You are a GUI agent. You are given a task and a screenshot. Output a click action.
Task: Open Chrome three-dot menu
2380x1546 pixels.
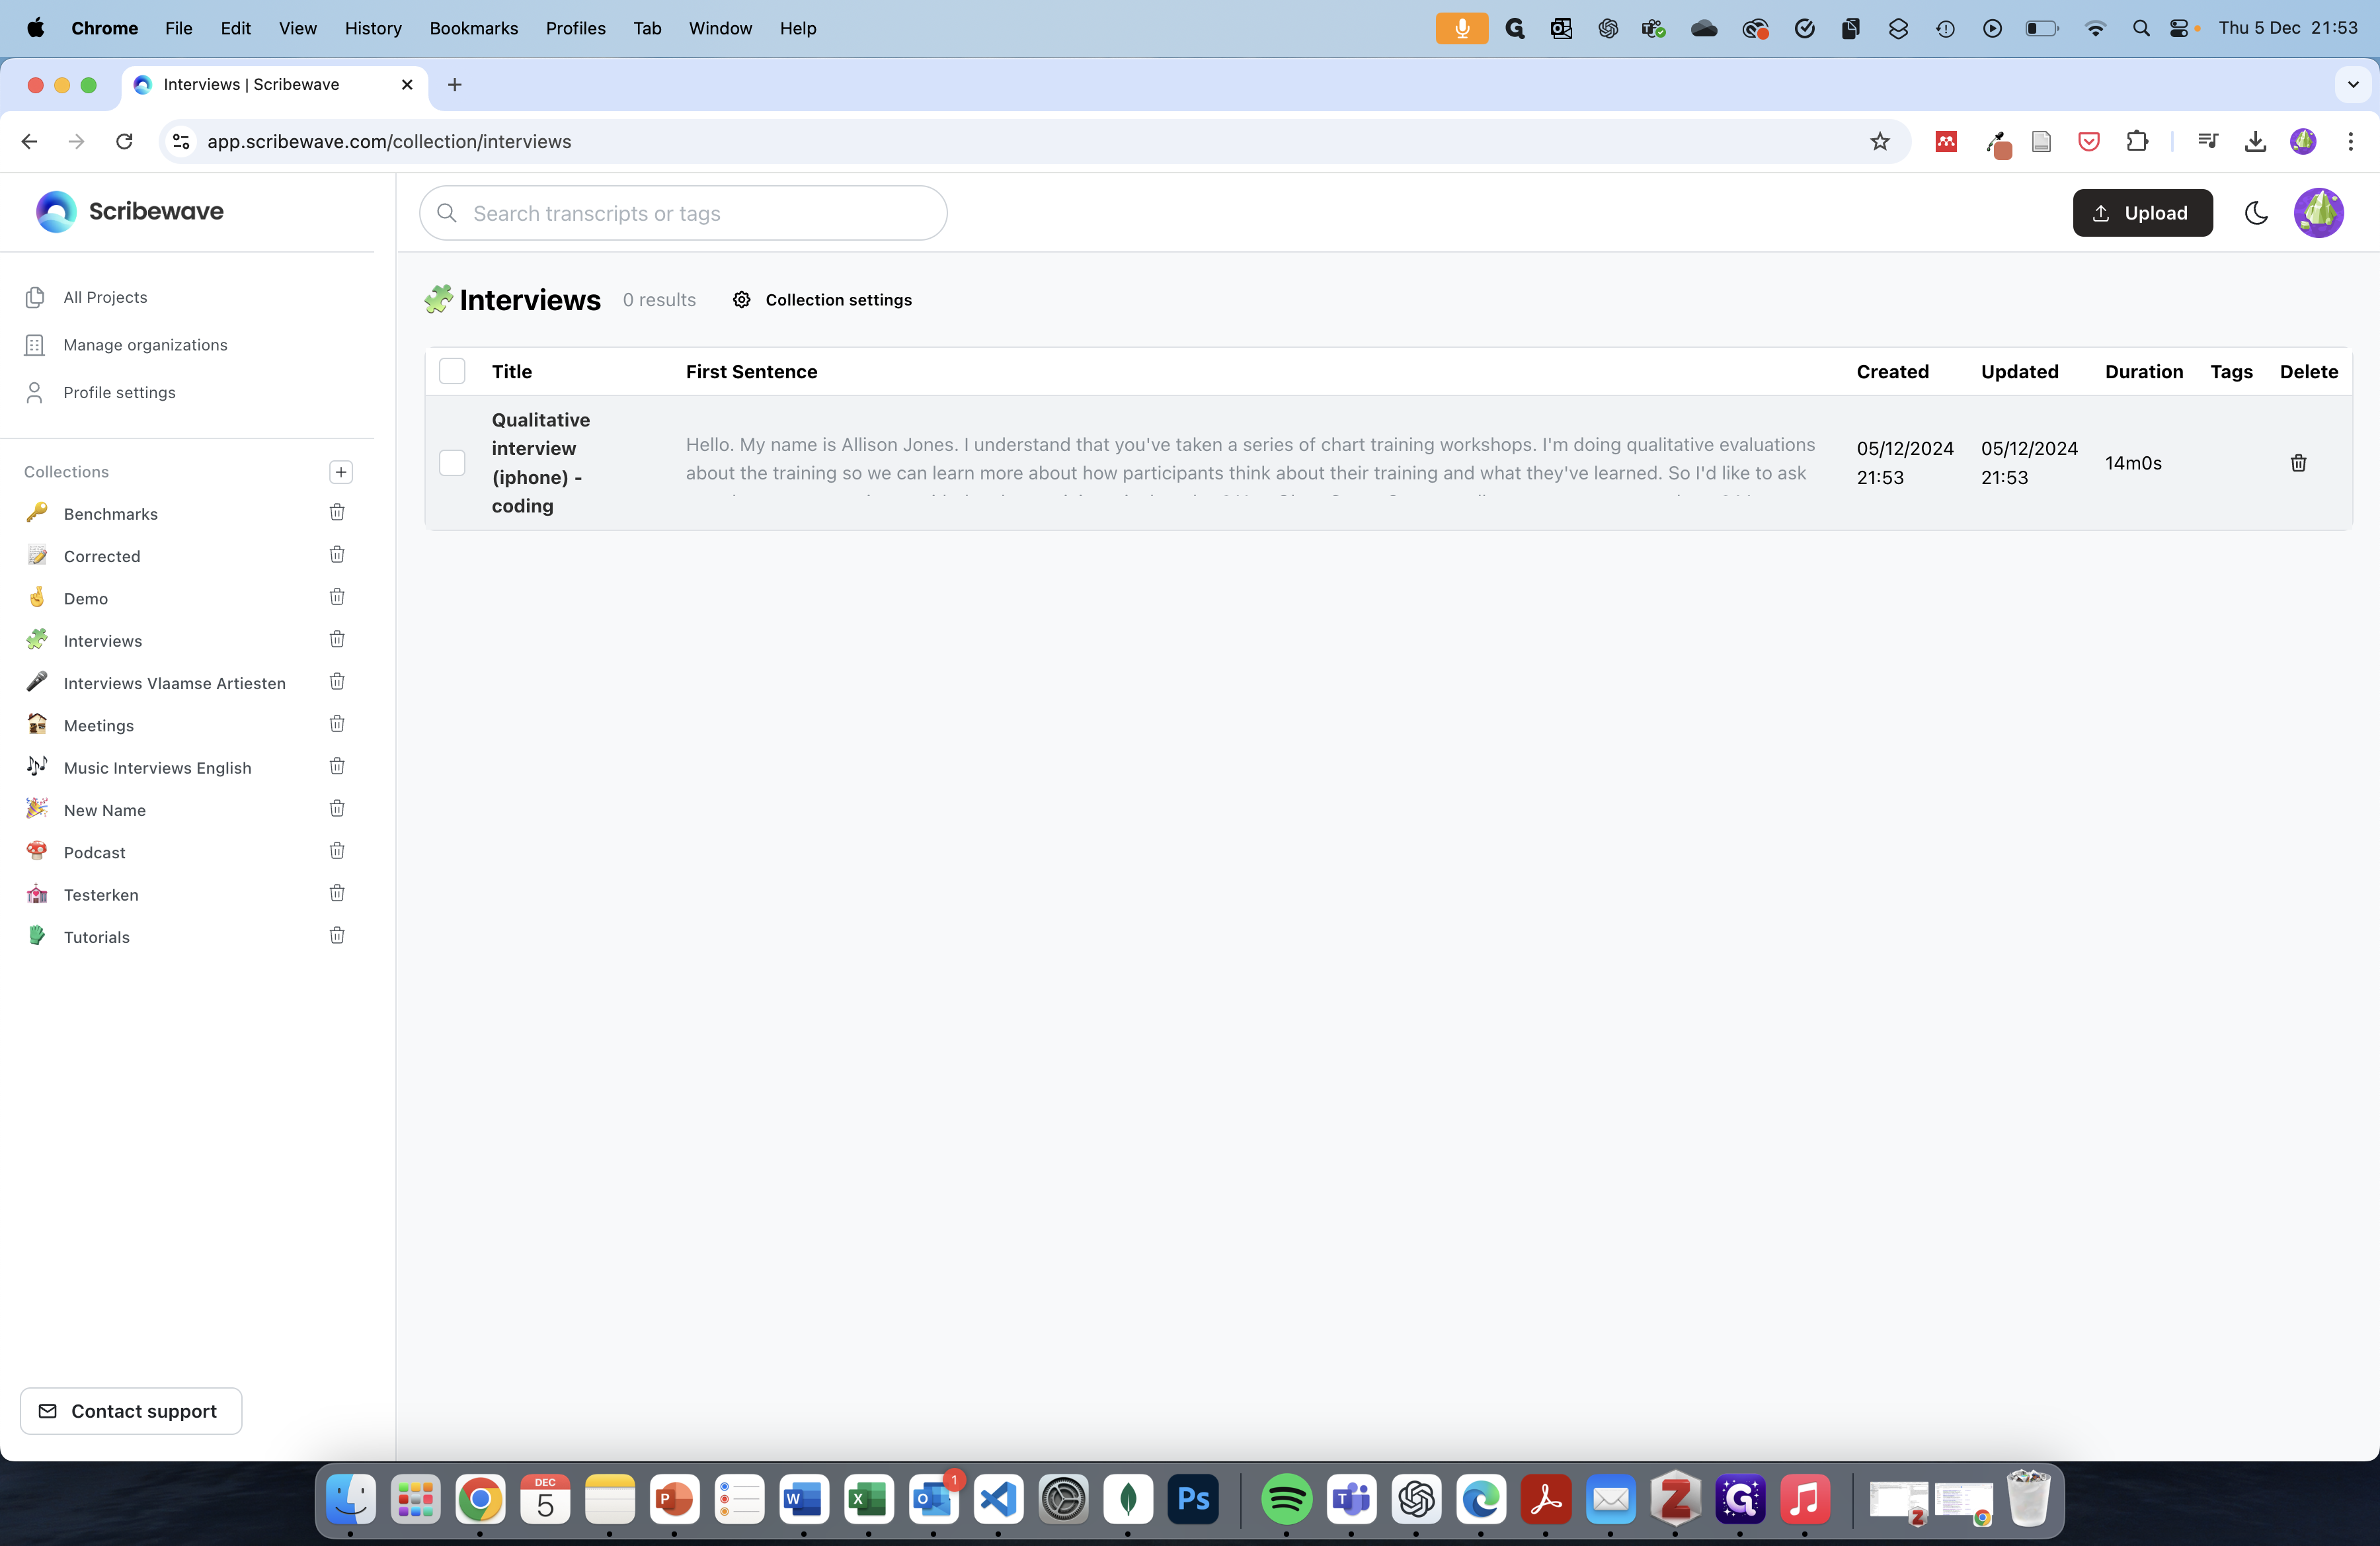click(x=2350, y=142)
